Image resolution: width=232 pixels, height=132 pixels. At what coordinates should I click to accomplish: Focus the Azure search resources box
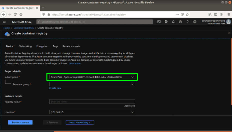(x=95, y=22)
